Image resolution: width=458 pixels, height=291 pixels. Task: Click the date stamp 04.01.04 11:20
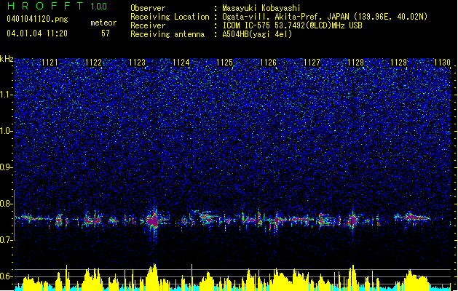37,33
